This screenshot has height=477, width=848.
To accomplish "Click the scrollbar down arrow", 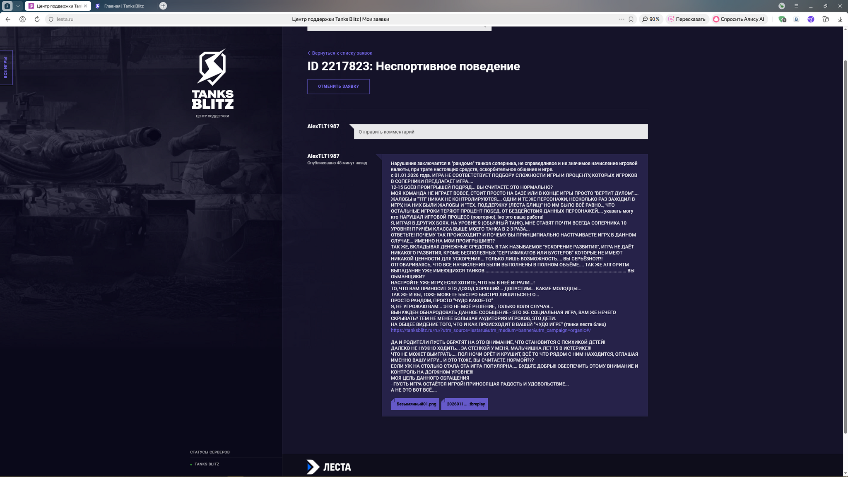I will point(845,473).
